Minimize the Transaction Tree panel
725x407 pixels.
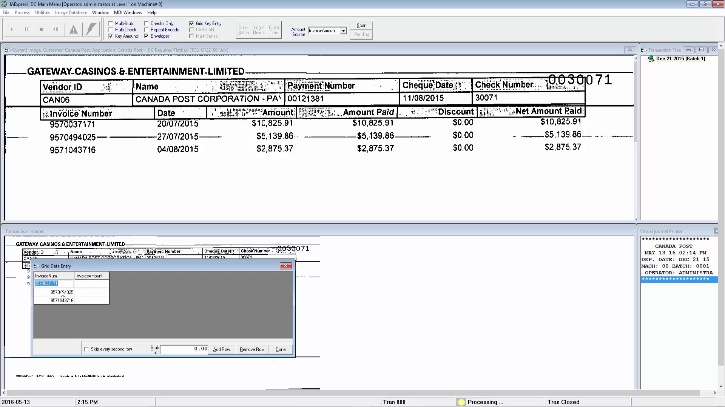click(x=688, y=50)
